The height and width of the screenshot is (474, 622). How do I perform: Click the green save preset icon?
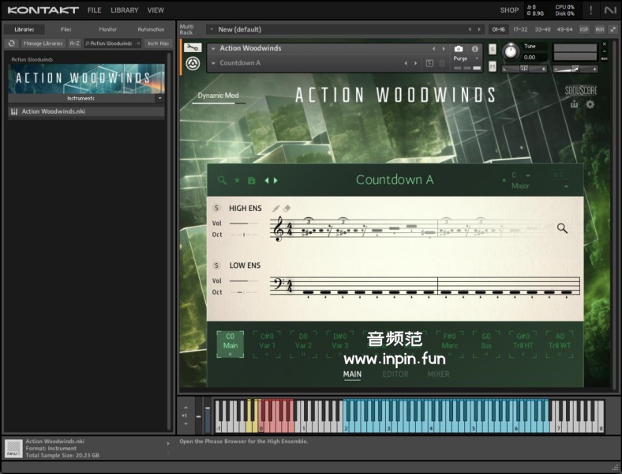[x=251, y=181]
